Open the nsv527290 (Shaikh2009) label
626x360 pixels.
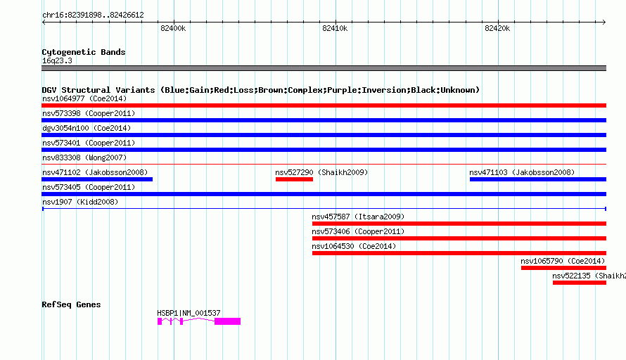[x=321, y=172]
